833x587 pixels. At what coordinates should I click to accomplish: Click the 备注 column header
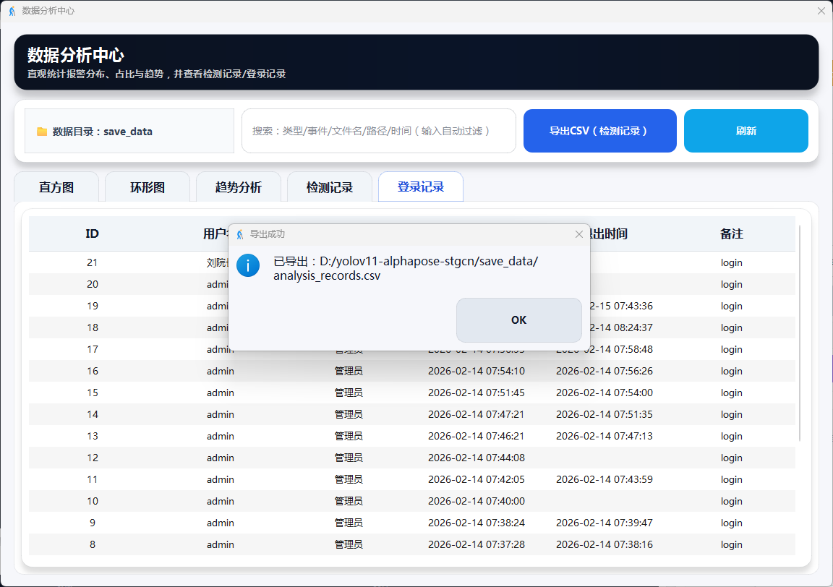pos(731,233)
